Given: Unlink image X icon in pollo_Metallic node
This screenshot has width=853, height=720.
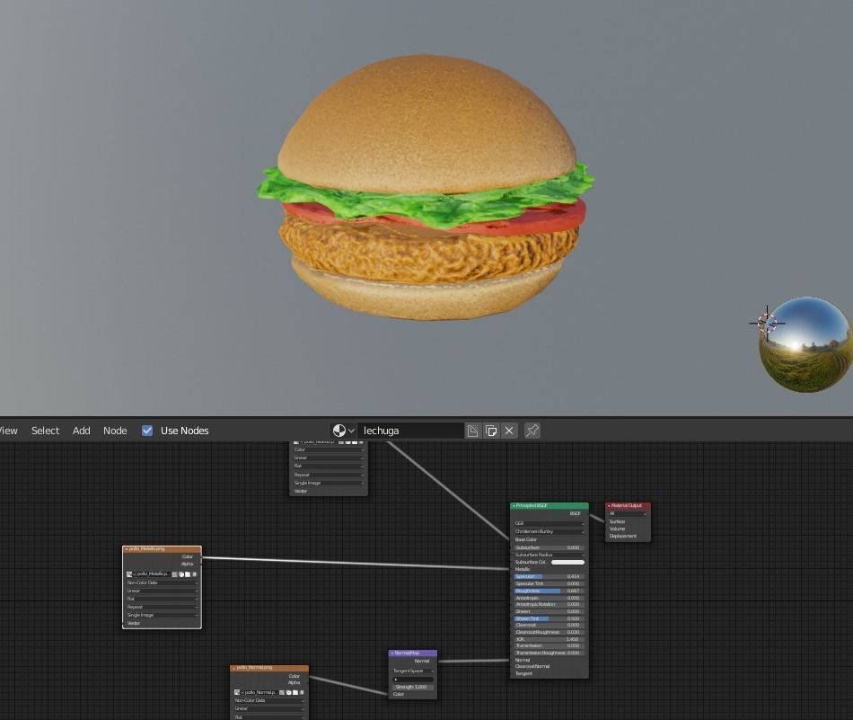Looking at the screenshot, I should (195, 574).
